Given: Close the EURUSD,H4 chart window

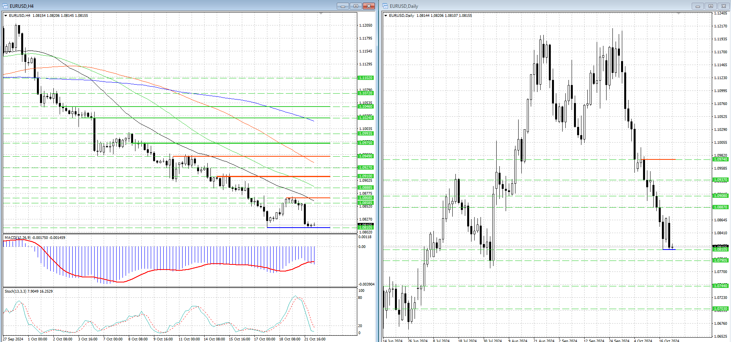Looking at the screenshot, I should point(369,6).
